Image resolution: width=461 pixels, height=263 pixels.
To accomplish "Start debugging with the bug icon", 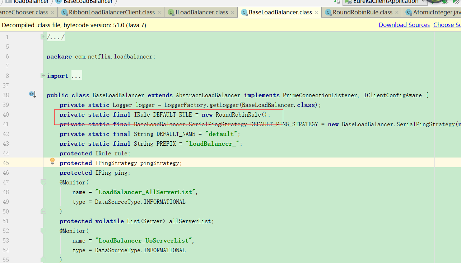I will click(445, 2).
